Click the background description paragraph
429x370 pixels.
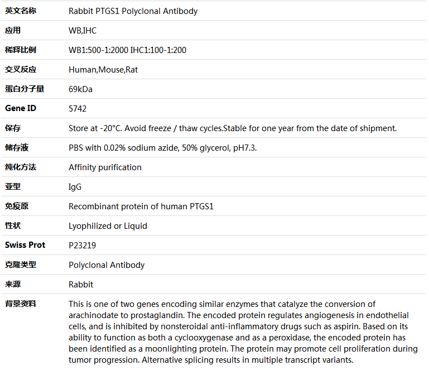243,332
